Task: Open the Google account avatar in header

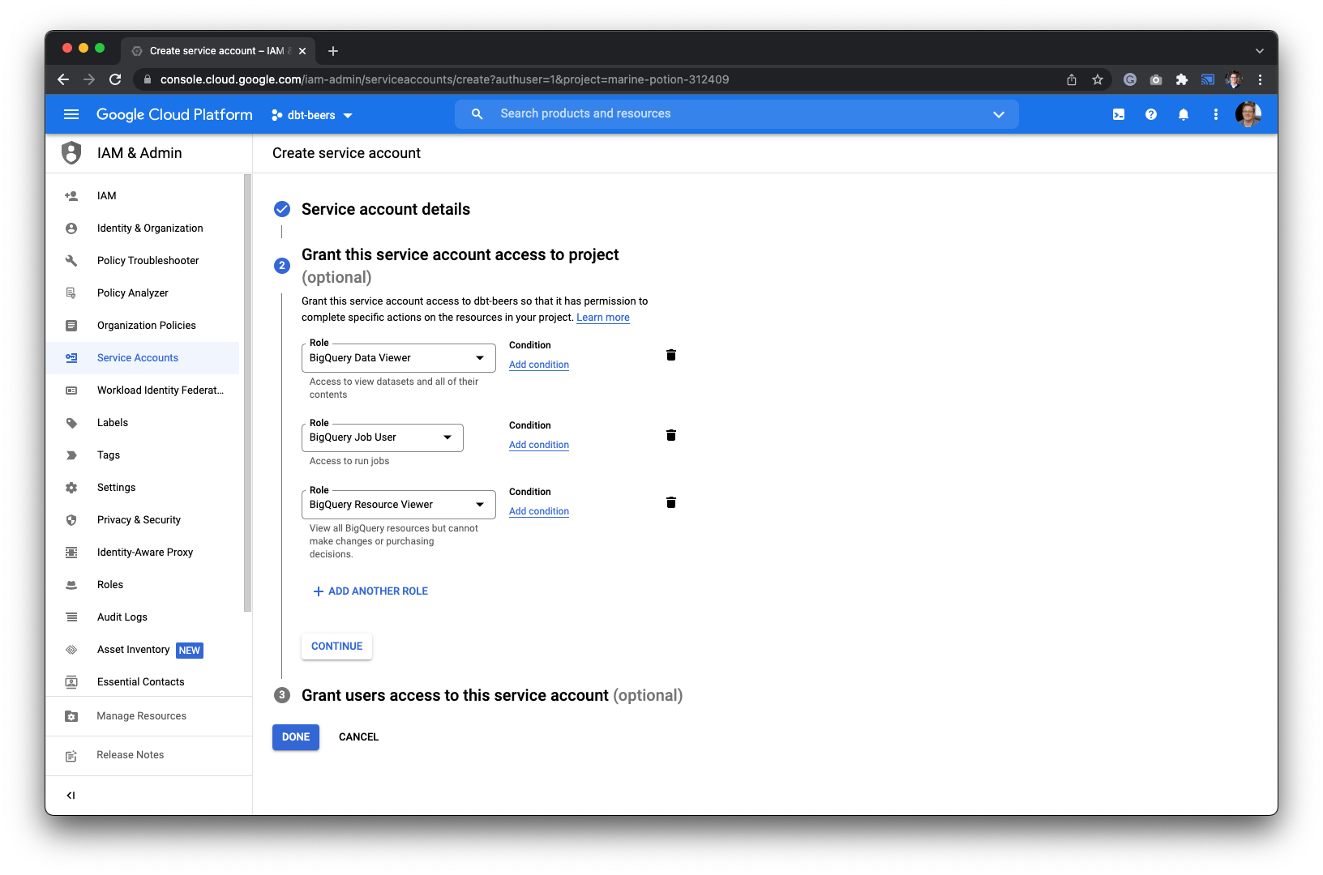Action: [x=1248, y=114]
